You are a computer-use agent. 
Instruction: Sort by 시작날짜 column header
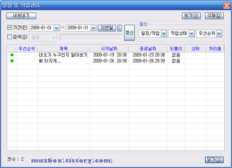click(109, 49)
